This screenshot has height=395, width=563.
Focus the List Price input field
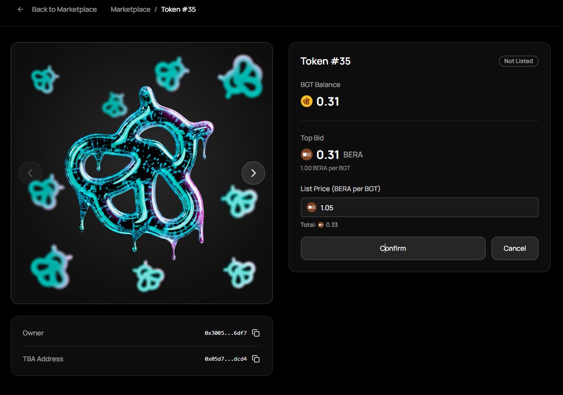point(426,207)
